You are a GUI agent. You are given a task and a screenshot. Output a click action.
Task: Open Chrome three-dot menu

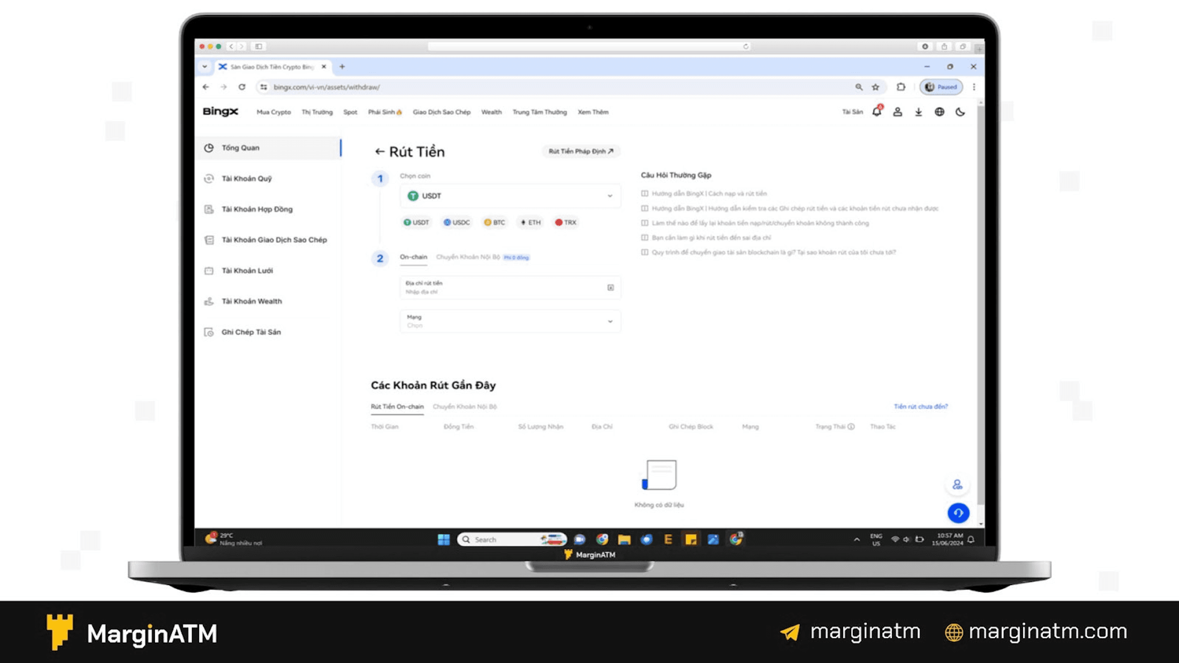(x=974, y=87)
